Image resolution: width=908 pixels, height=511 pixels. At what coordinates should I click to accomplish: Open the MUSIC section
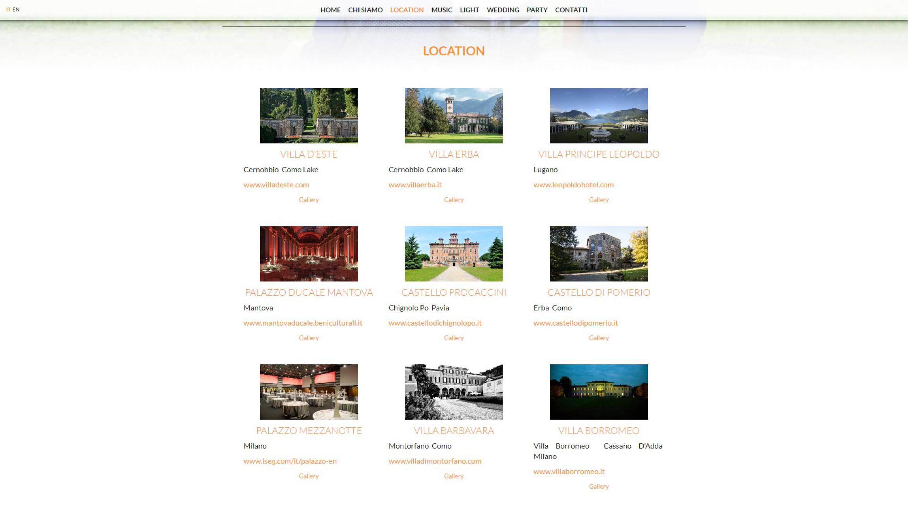(442, 10)
